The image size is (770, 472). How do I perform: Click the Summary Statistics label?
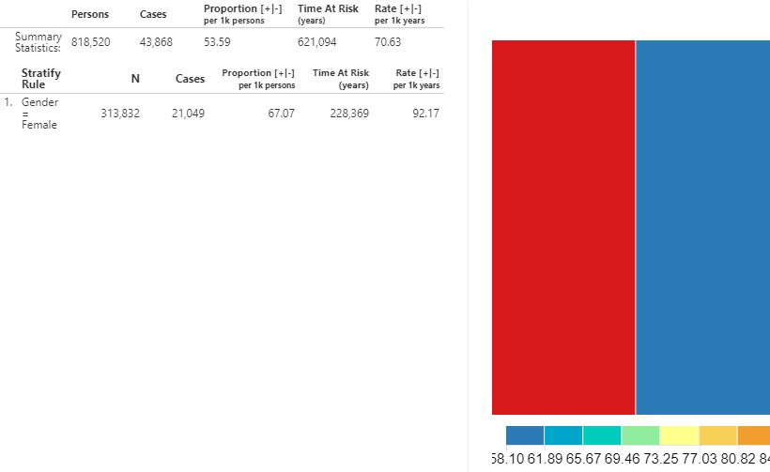click(38, 42)
